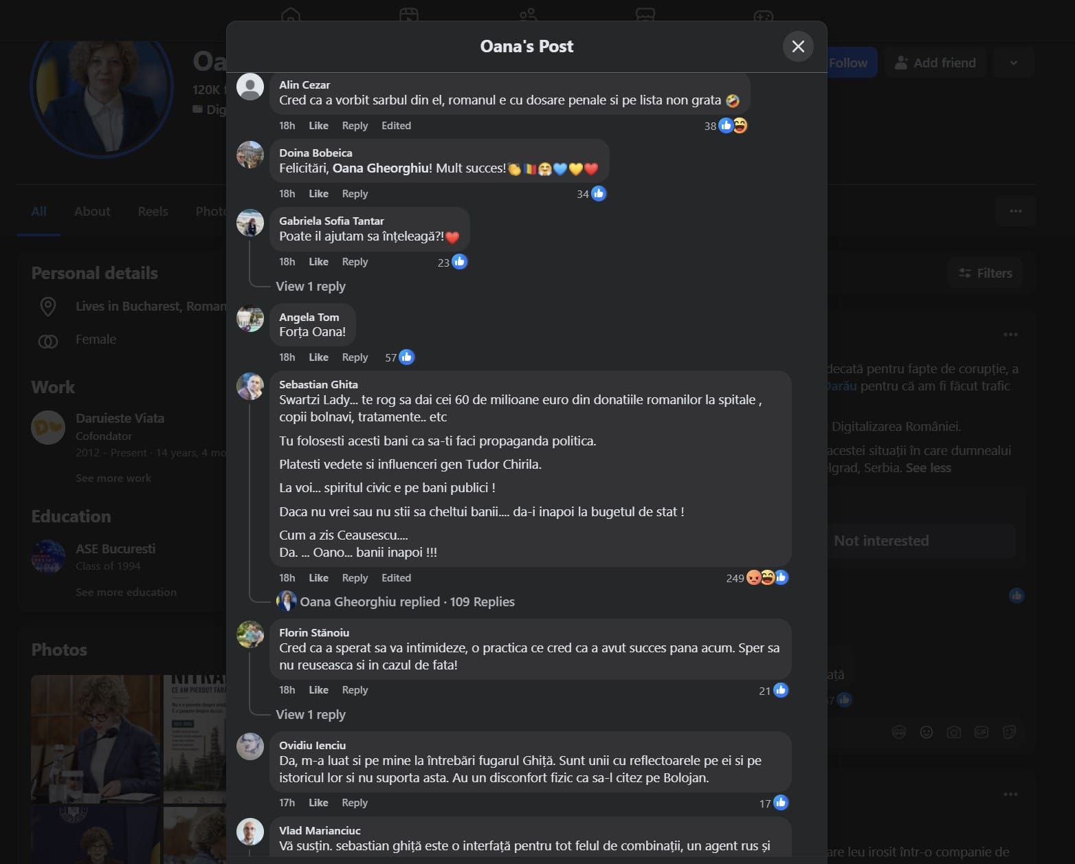Screen dimensions: 1075x864
Task: Open like count on Doina Bobeica's comment
Action: [x=591, y=194]
